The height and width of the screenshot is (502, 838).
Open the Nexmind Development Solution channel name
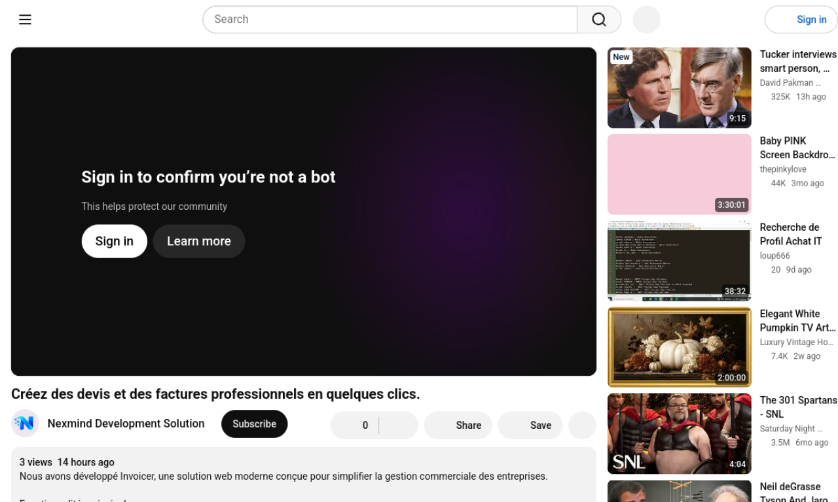click(126, 424)
